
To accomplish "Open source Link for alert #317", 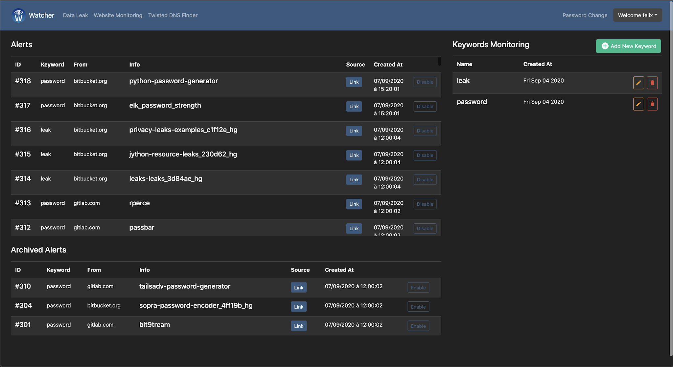I will 354,106.
